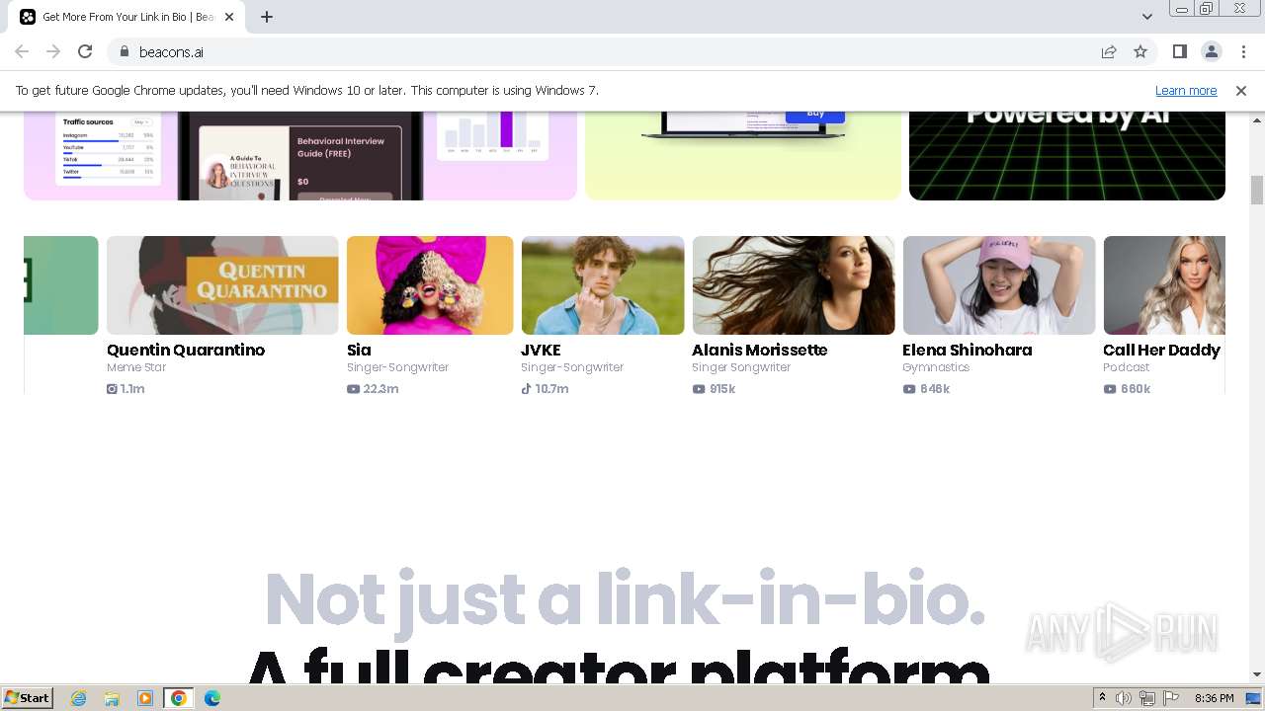Viewport: 1265px width, 711px height.
Task: Close the Beacons browser tab
Action: tap(229, 17)
